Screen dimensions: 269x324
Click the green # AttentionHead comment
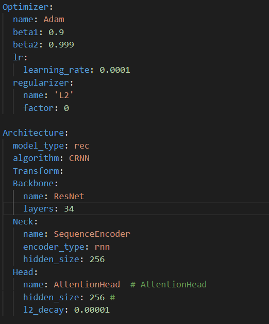tap(169, 285)
